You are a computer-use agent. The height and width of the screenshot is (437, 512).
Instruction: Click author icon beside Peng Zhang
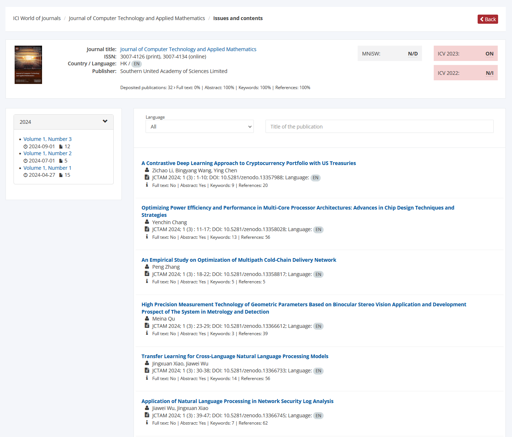[147, 267]
